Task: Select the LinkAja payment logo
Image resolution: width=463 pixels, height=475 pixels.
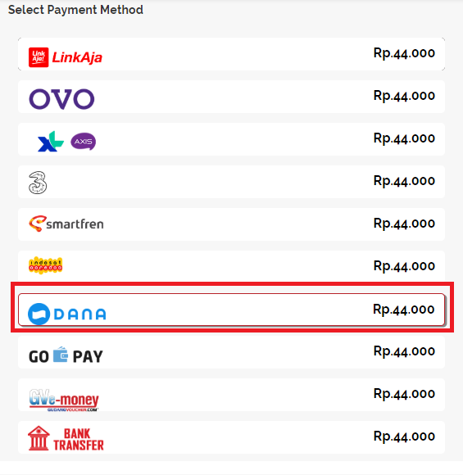Action: coord(66,57)
